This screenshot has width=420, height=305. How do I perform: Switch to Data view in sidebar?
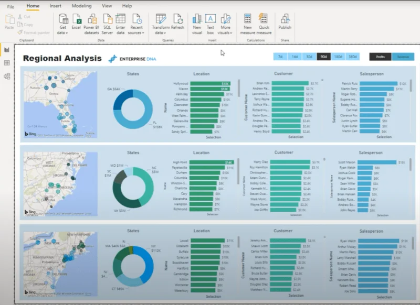[x=7, y=63]
